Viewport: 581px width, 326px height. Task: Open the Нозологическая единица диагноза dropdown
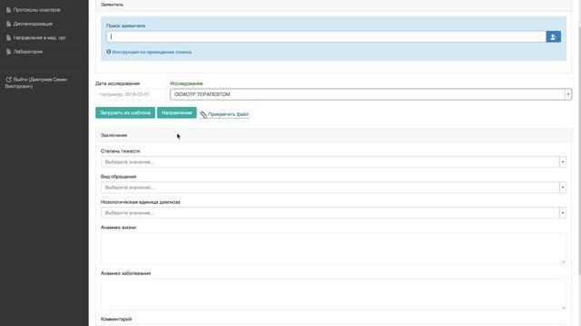[333, 213]
